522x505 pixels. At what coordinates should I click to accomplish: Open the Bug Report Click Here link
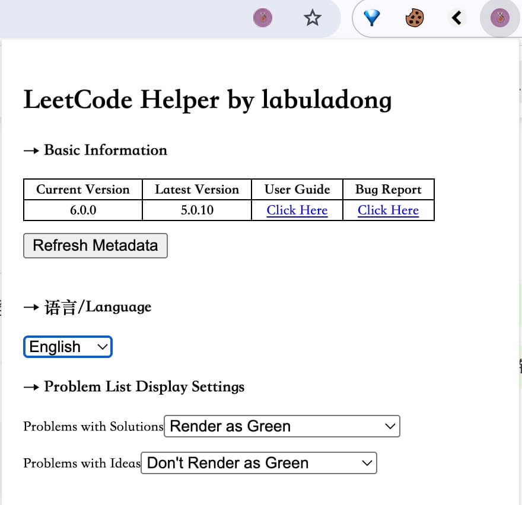pyautogui.click(x=388, y=210)
